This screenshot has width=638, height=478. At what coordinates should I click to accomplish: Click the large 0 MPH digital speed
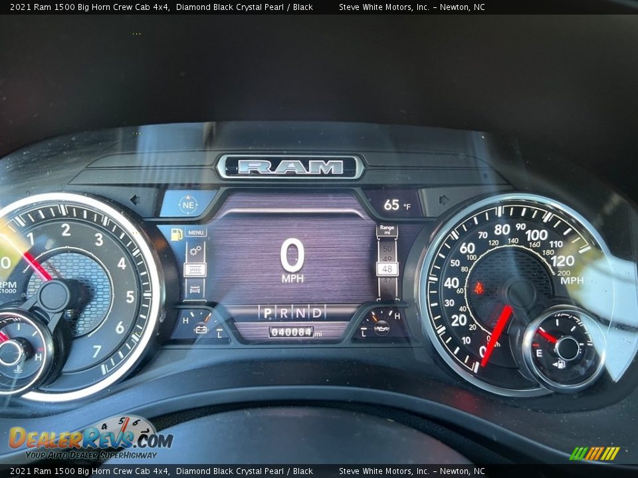[x=292, y=260]
